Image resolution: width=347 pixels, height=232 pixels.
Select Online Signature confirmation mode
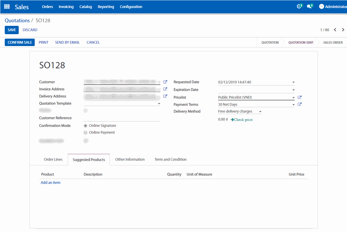click(85, 126)
